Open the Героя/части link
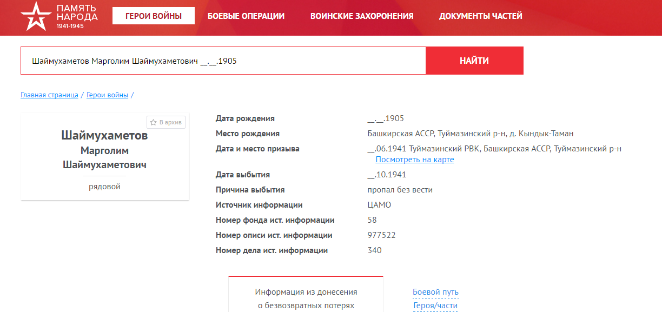Viewport: 662px width, 312px height. pyautogui.click(x=435, y=306)
